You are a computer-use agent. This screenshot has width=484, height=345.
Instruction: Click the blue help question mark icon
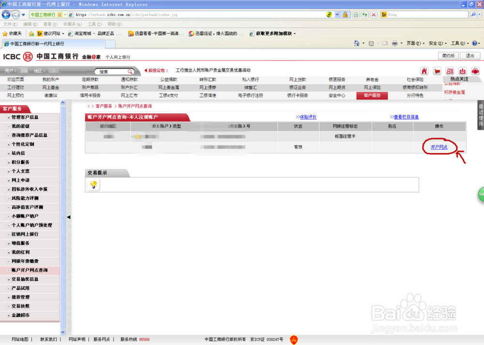(x=475, y=43)
